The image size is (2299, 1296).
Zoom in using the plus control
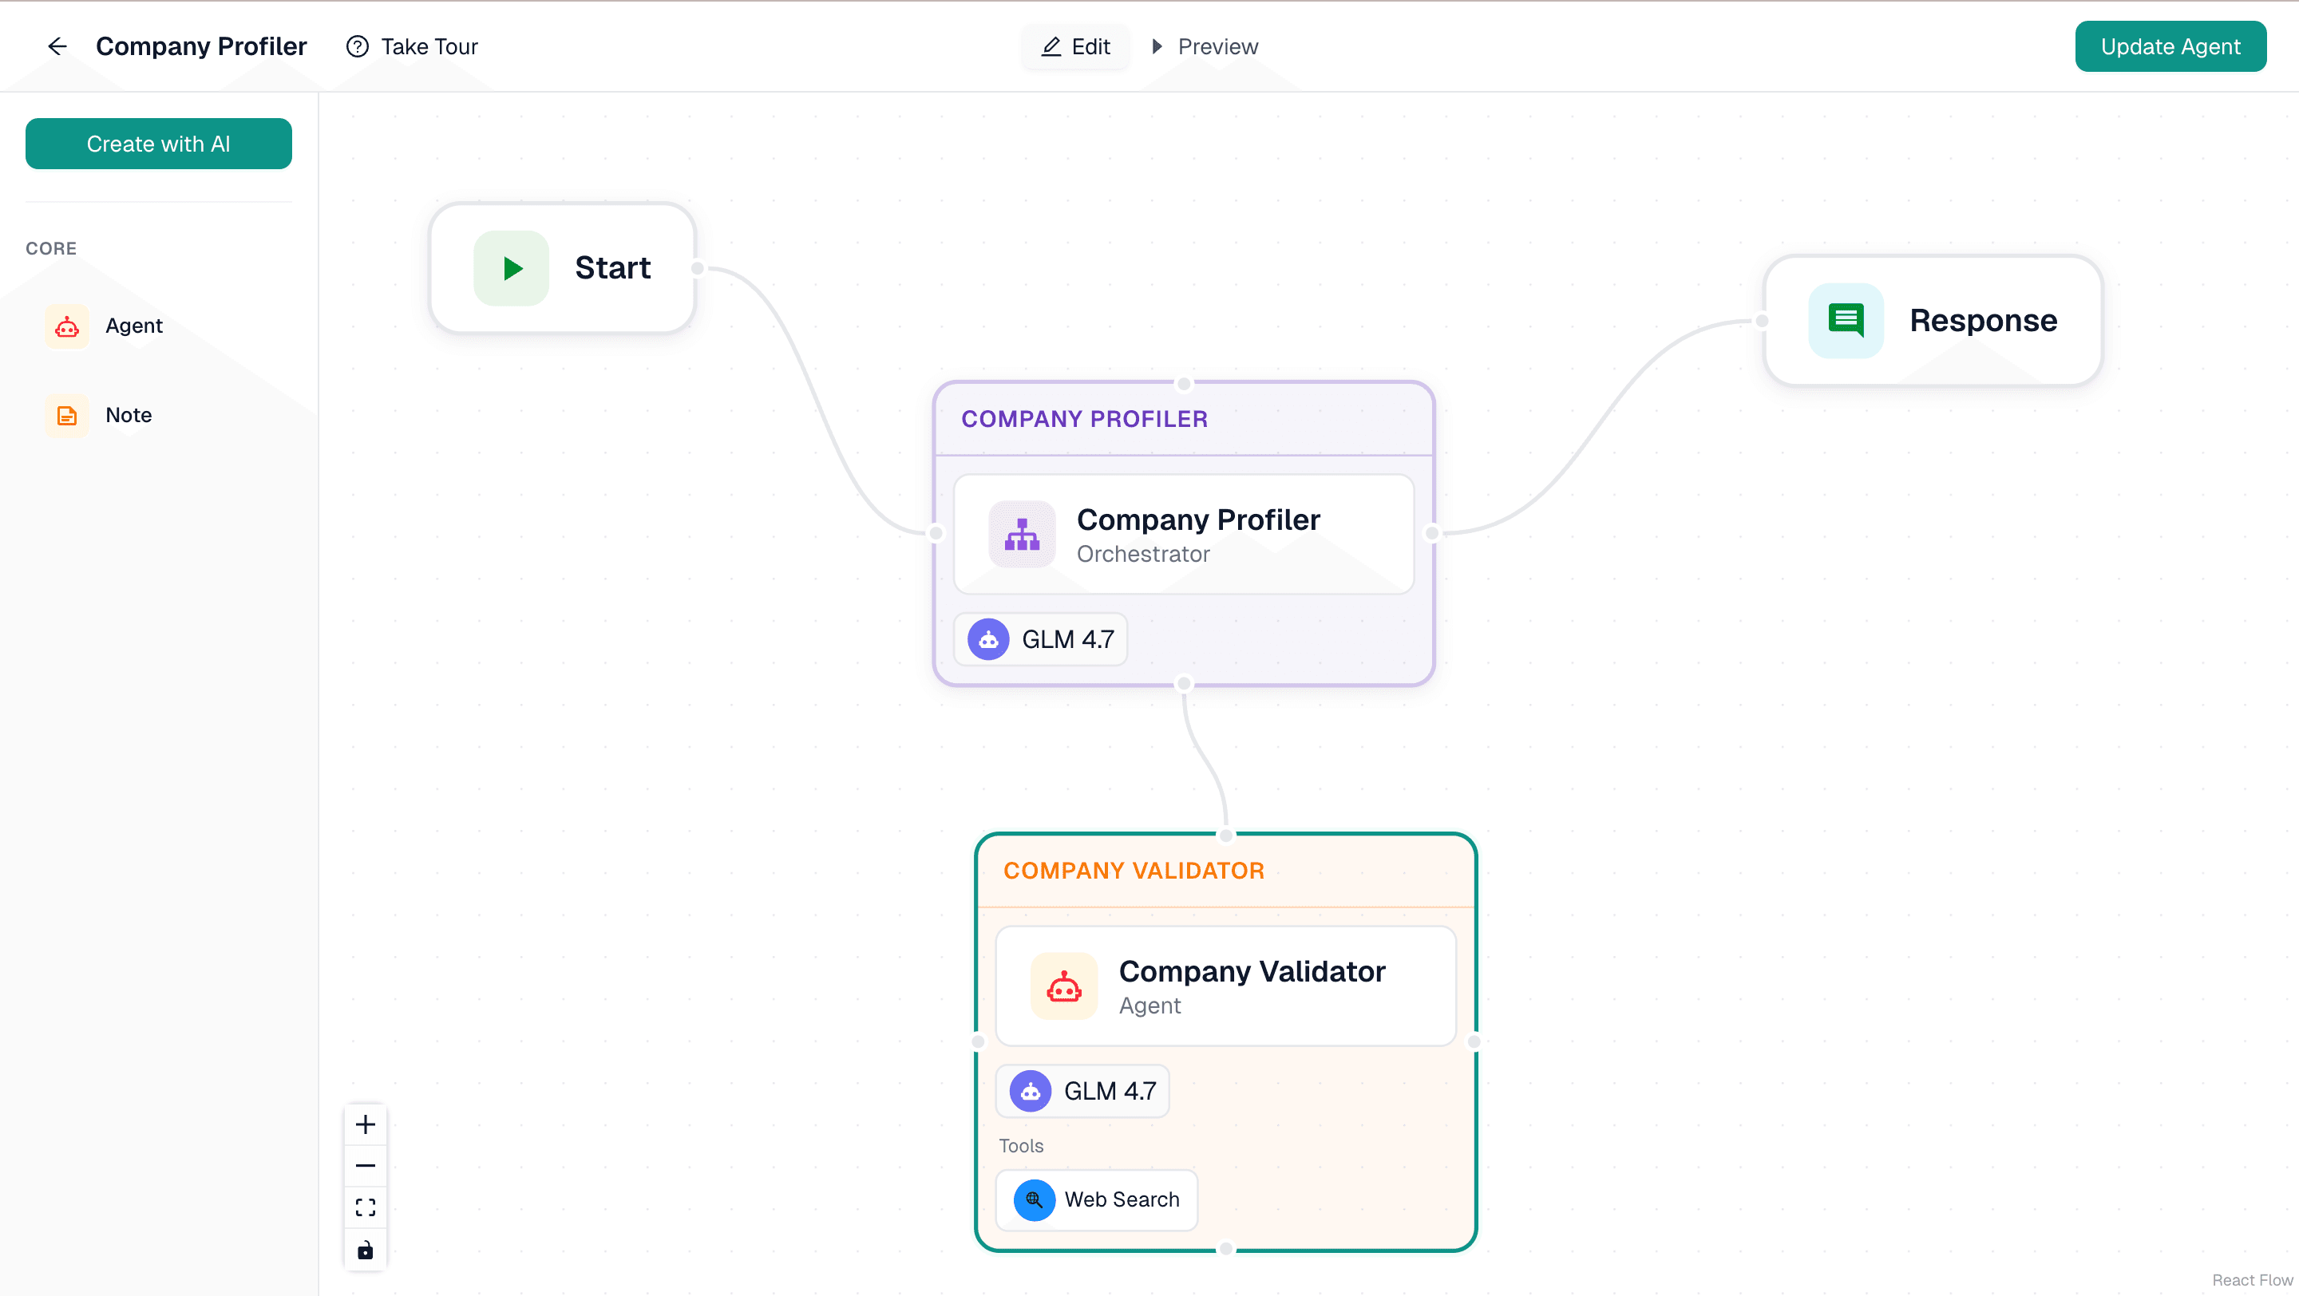point(365,1123)
